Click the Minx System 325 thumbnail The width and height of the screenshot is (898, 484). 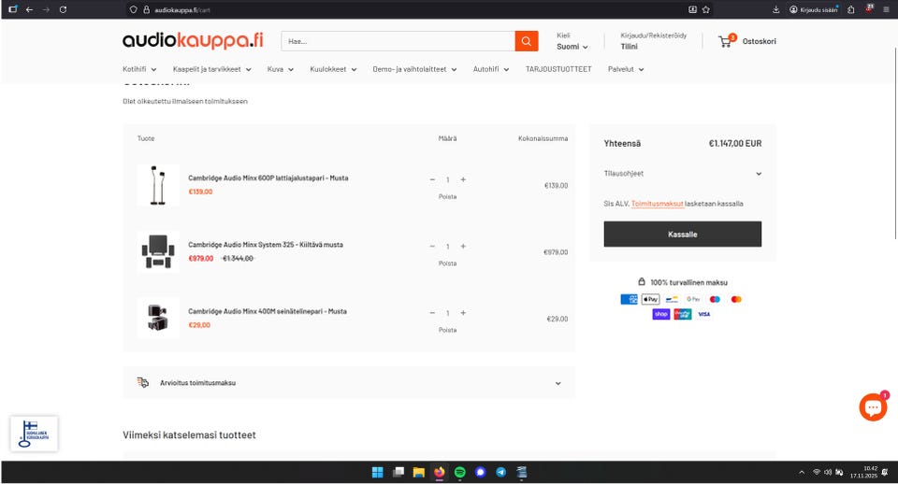pyautogui.click(x=158, y=251)
